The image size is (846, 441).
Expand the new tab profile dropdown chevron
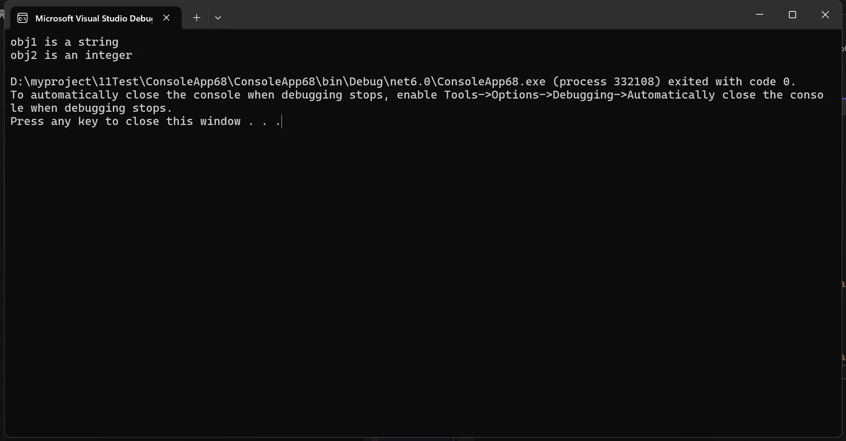point(218,18)
